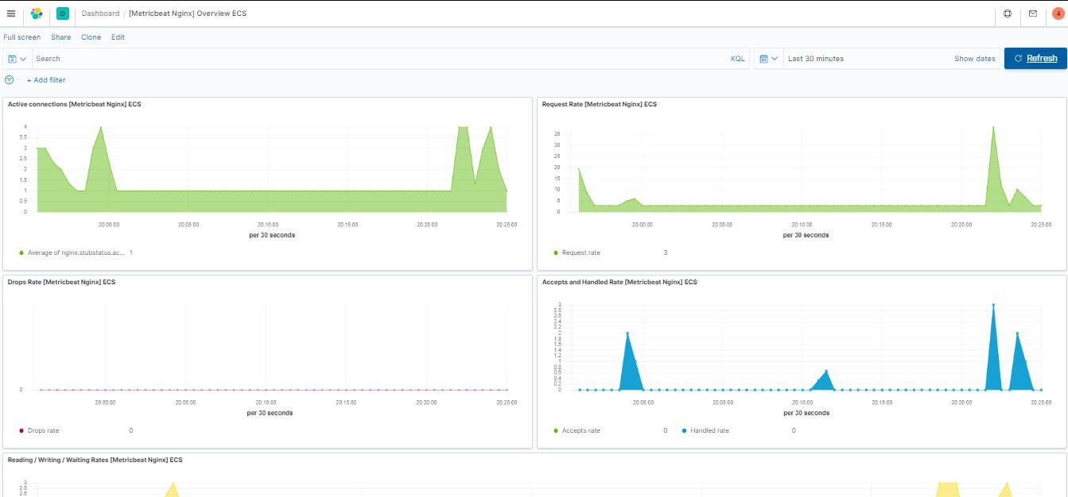Click inside the Search query field
1068x497 pixels.
click(374, 59)
